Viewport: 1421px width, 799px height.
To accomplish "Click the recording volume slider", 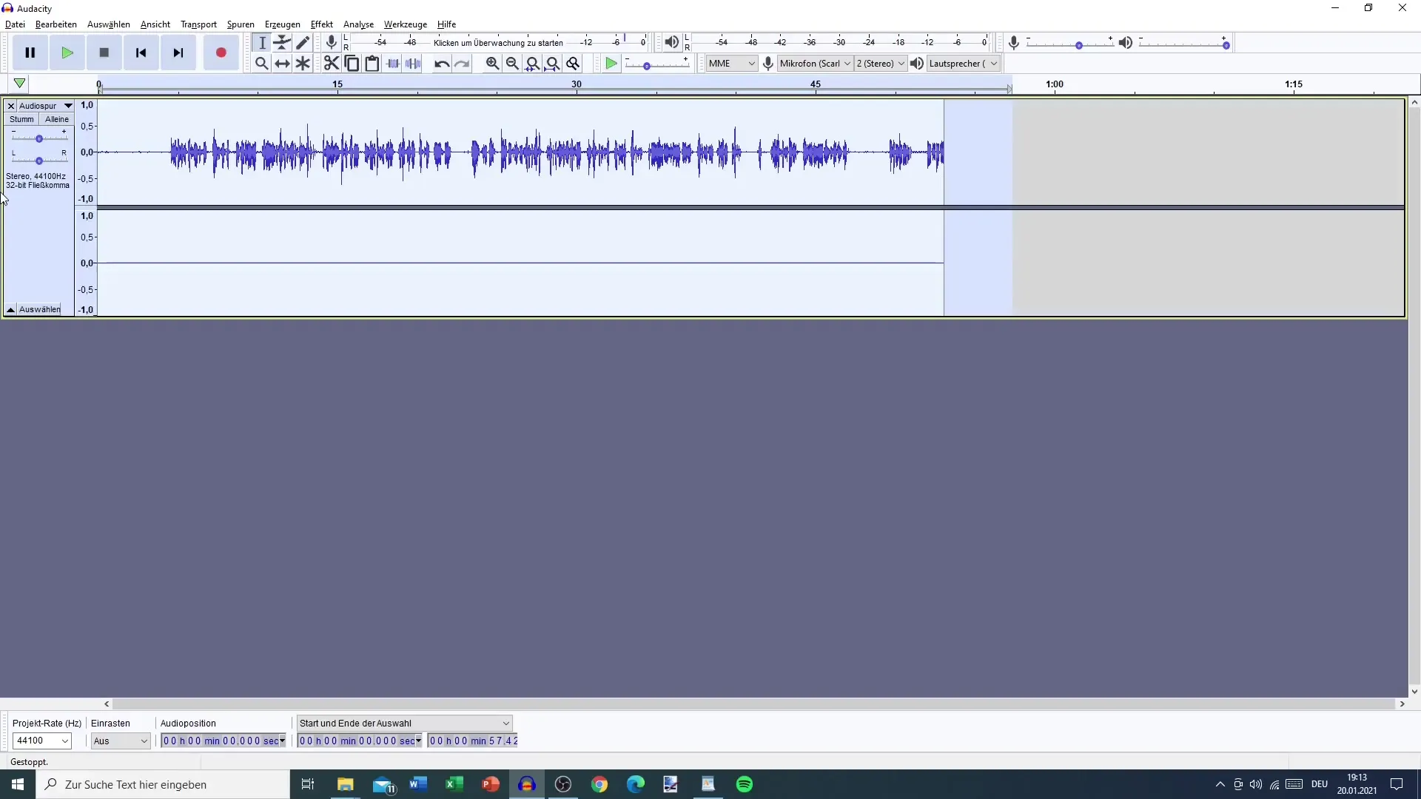I will pyautogui.click(x=1069, y=44).
